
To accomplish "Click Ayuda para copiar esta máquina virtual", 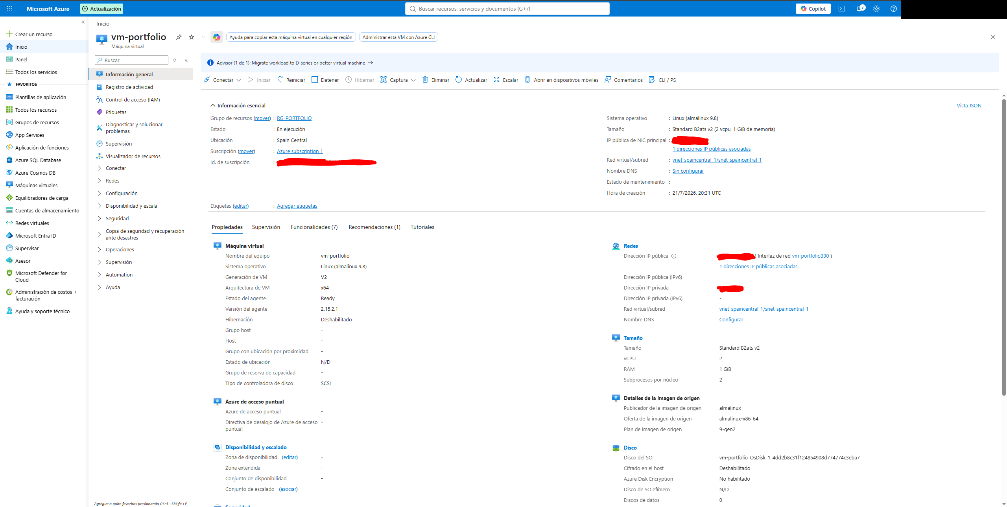I will pos(291,37).
